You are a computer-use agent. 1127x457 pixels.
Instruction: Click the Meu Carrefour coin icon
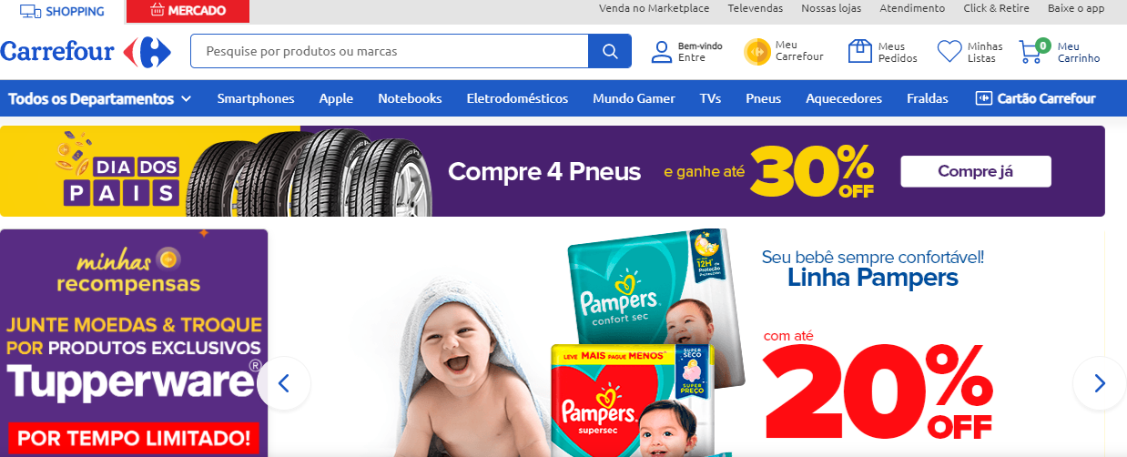pos(756,52)
